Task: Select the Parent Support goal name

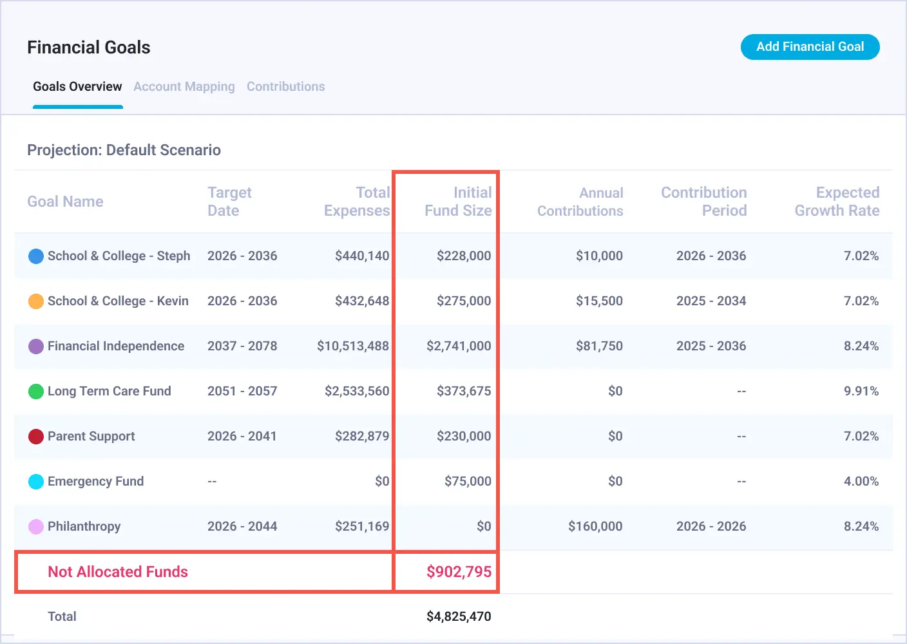Action: coord(91,436)
